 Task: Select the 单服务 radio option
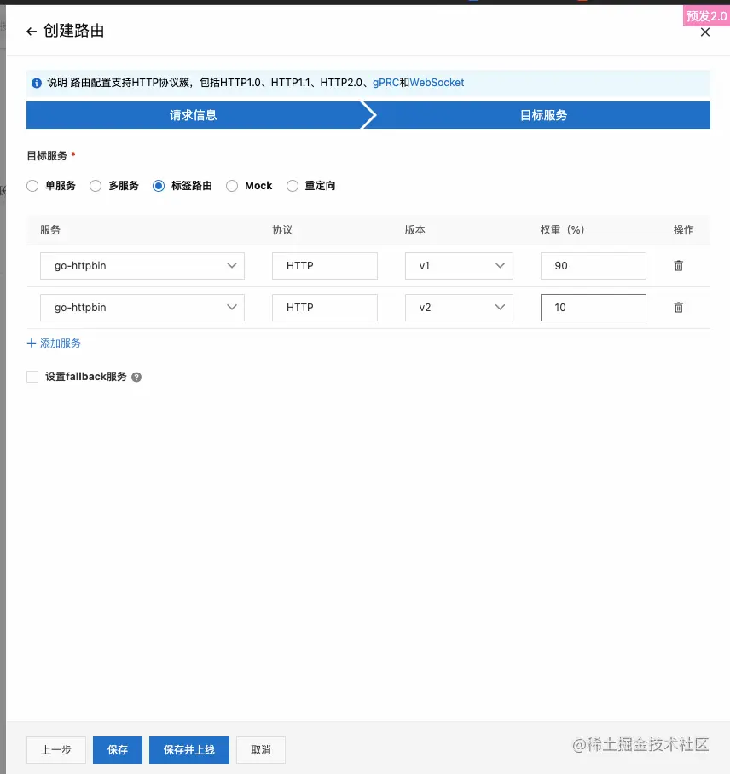click(x=32, y=186)
